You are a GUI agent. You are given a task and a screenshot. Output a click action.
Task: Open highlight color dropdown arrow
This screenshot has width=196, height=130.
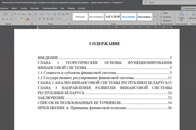(24, 19)
